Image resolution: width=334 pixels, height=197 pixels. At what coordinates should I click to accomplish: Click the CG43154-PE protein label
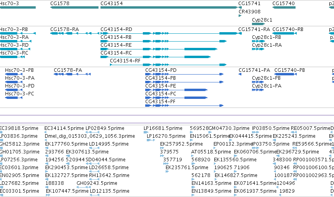click(x=161, y=86)
